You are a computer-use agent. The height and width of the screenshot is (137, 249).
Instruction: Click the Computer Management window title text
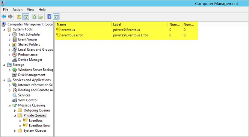pos(216,3)
